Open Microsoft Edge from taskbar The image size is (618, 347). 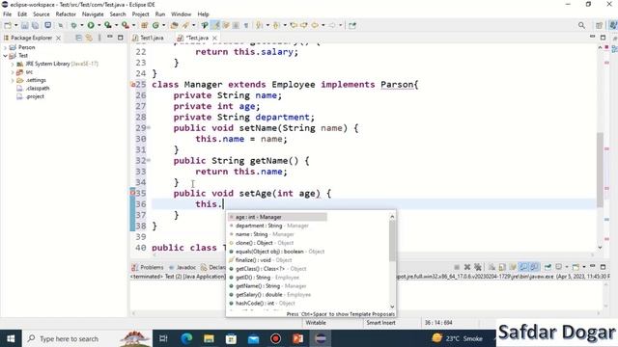click(x=186, y=338)
